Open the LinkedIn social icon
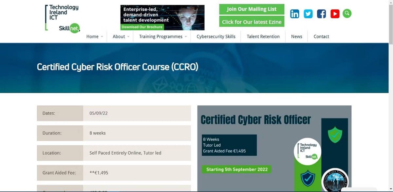Image resolution: width=393 pixels, height=192 pixels. (295, 14)
